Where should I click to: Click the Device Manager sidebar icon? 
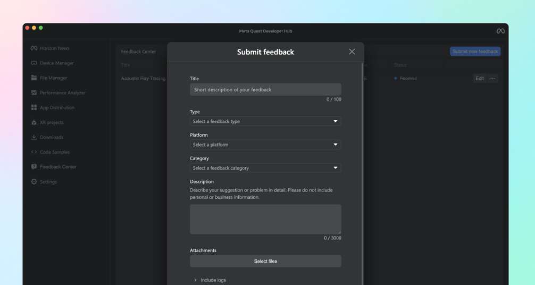click(x=34, y=63)
